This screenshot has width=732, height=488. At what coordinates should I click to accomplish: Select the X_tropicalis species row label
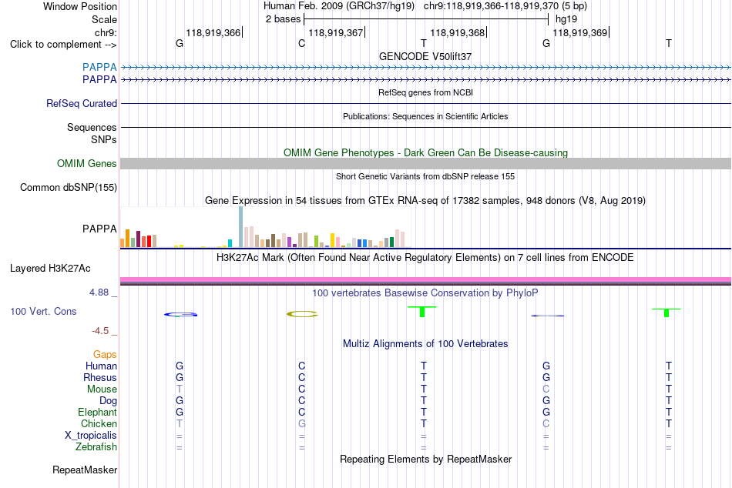coord(91,436)
